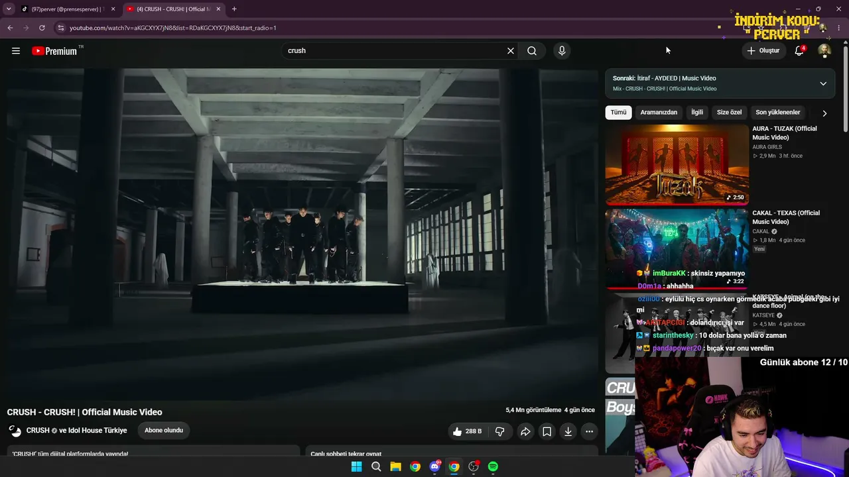Dislike the video with thumbs down

pyautogui.click(x=500, y=431)
